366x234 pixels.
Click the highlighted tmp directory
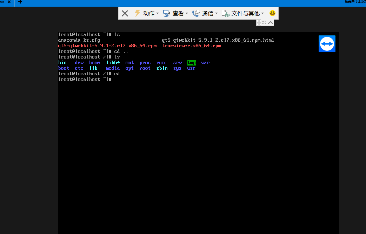[191, 63]
